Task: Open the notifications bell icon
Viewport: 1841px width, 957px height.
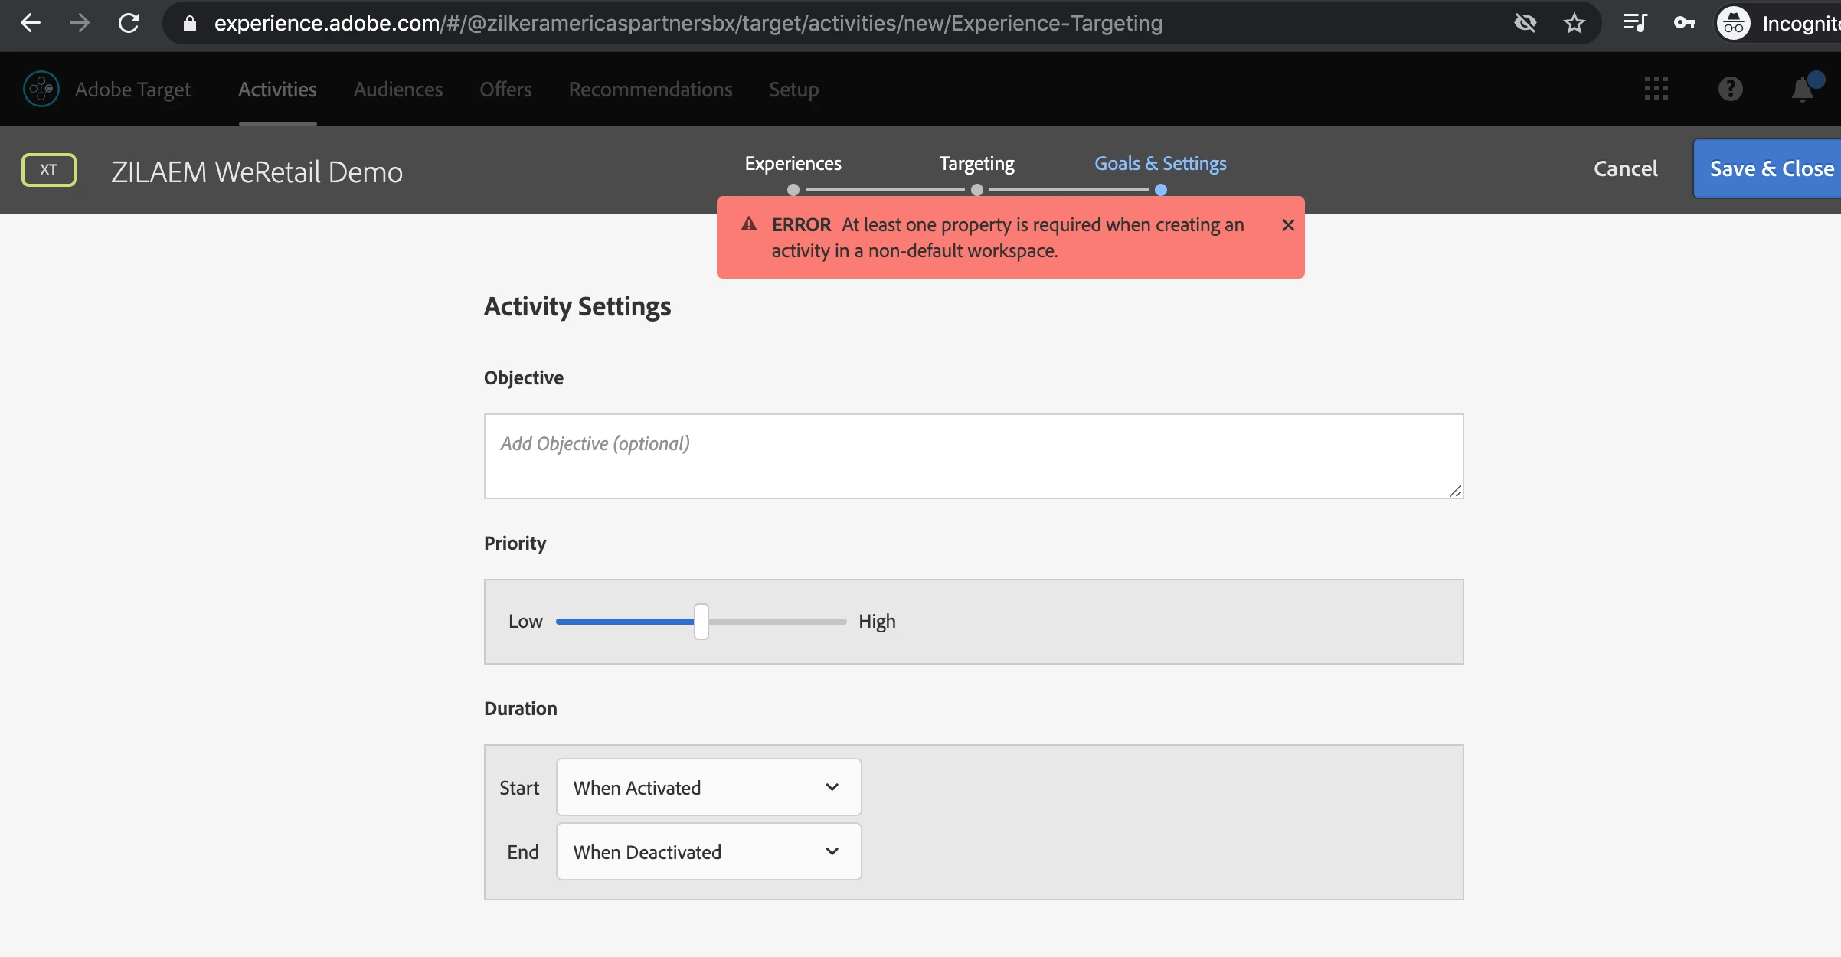Action: coord(1803,90)
